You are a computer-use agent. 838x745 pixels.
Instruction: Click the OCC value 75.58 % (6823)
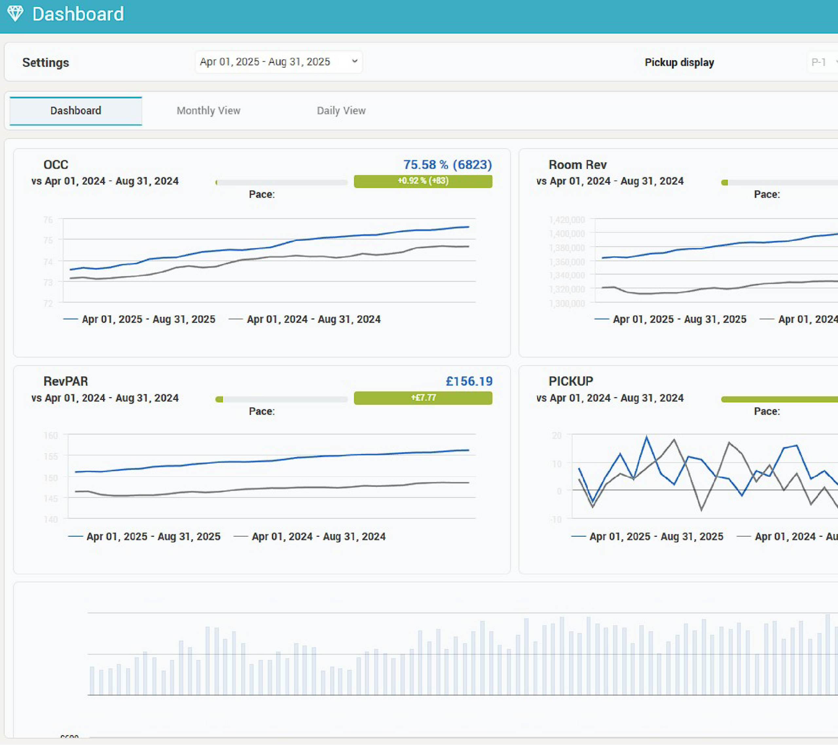[x=448, y=164]
